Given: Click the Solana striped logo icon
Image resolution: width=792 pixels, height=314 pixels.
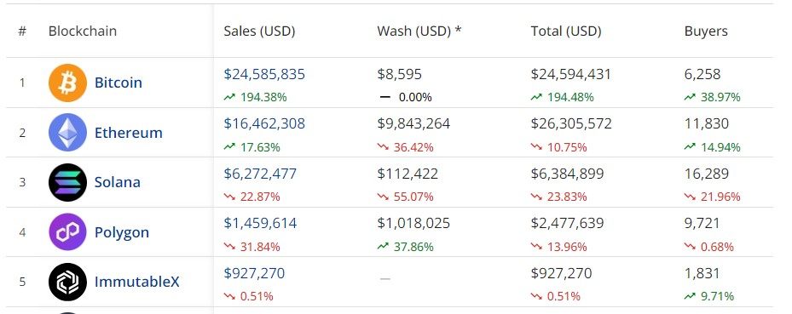Looking at the screenshot, I should point(67,182).
